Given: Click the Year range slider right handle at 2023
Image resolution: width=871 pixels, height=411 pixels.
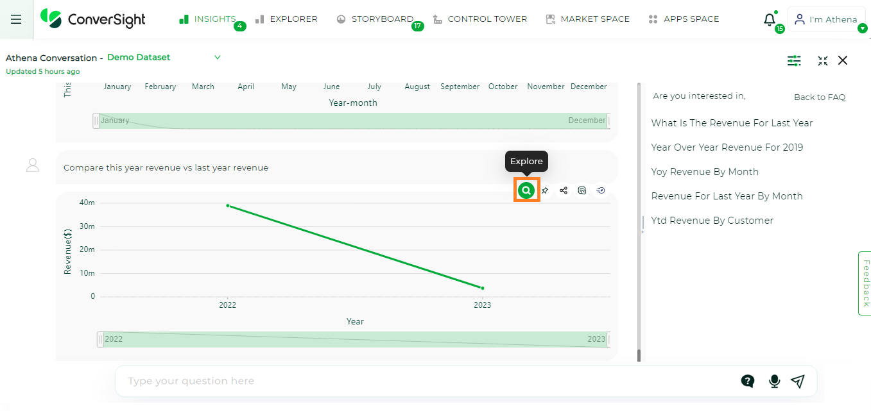Looking at the screenshot, I should [x=608, y=339].
